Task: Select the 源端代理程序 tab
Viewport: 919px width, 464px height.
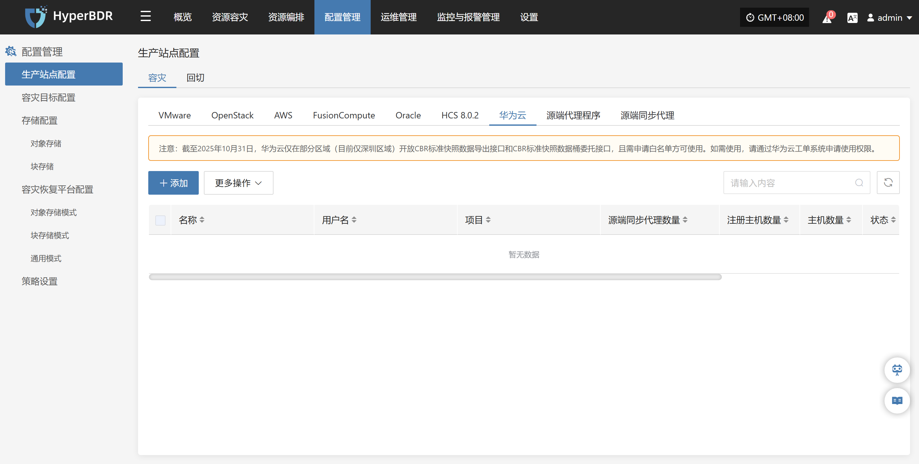Action: pyautogui.click(x=573, y=116)
